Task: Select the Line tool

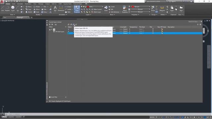Action: coord(2,8)
